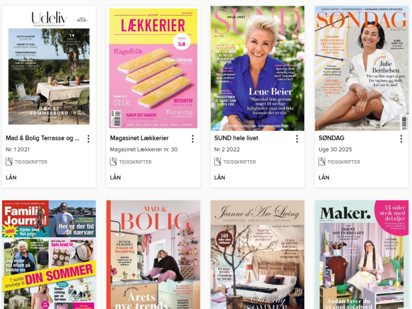Open the SØNDAG cover with Julie Berthelsen
Viewport: 412px width, 309px height.
pos(362,68)
